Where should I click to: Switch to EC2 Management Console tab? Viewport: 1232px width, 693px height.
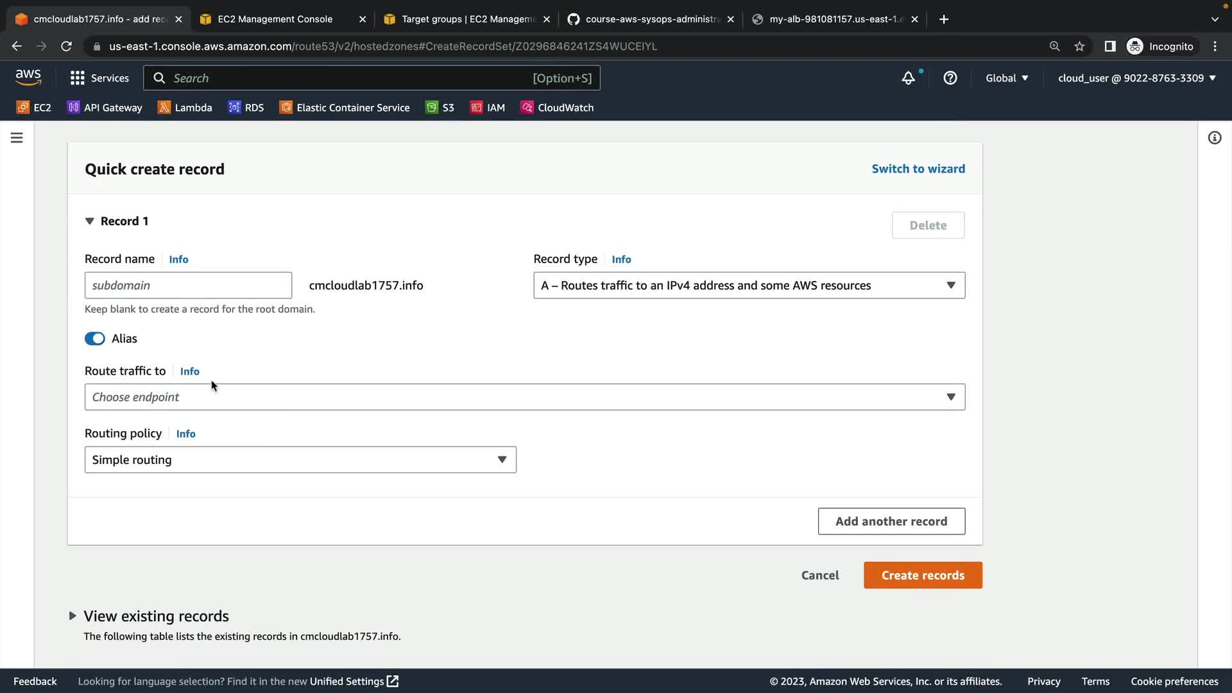point(275,19)
